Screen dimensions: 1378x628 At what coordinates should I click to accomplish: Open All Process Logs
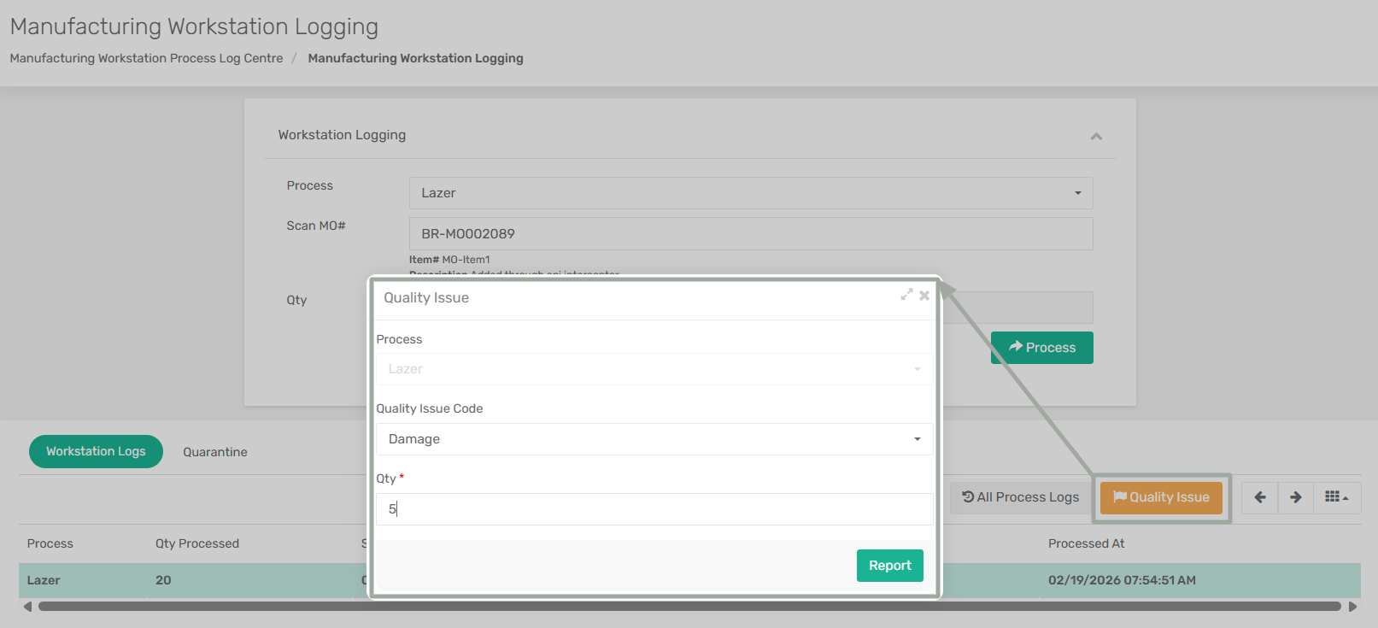1020,497
